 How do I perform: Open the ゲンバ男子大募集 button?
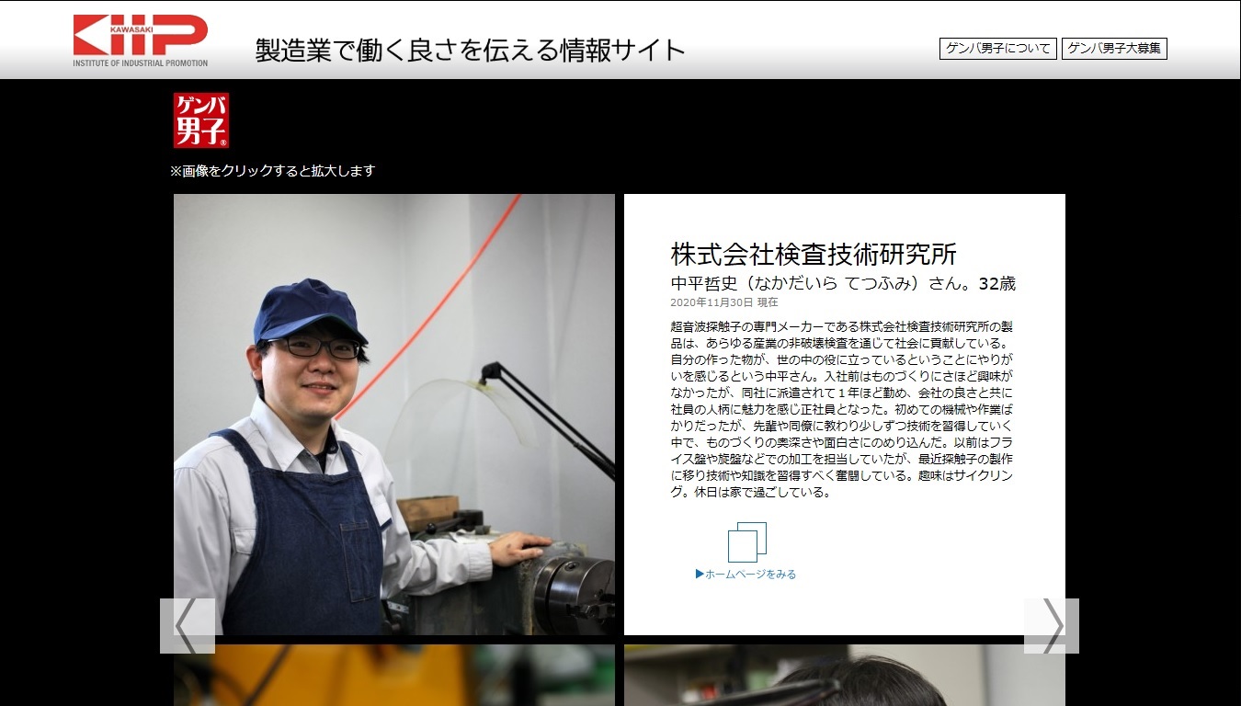click(1114, 49)
